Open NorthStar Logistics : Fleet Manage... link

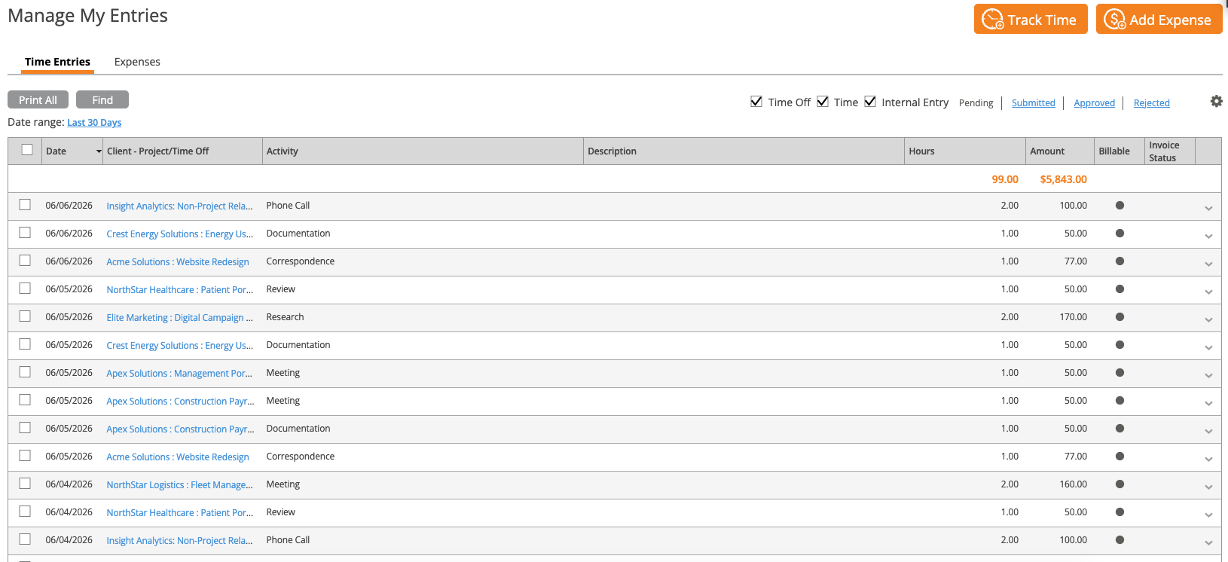(179, 485)
